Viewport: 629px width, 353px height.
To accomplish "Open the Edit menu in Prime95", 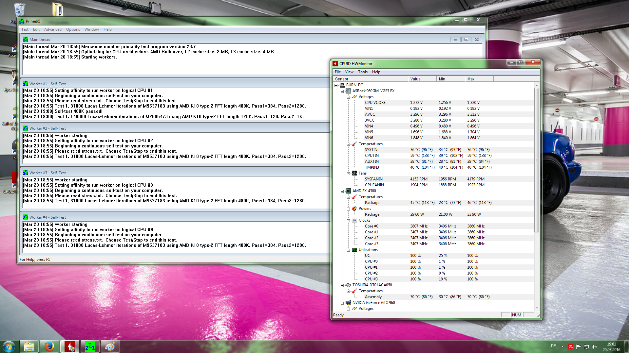I will click(x=36, y=29).
